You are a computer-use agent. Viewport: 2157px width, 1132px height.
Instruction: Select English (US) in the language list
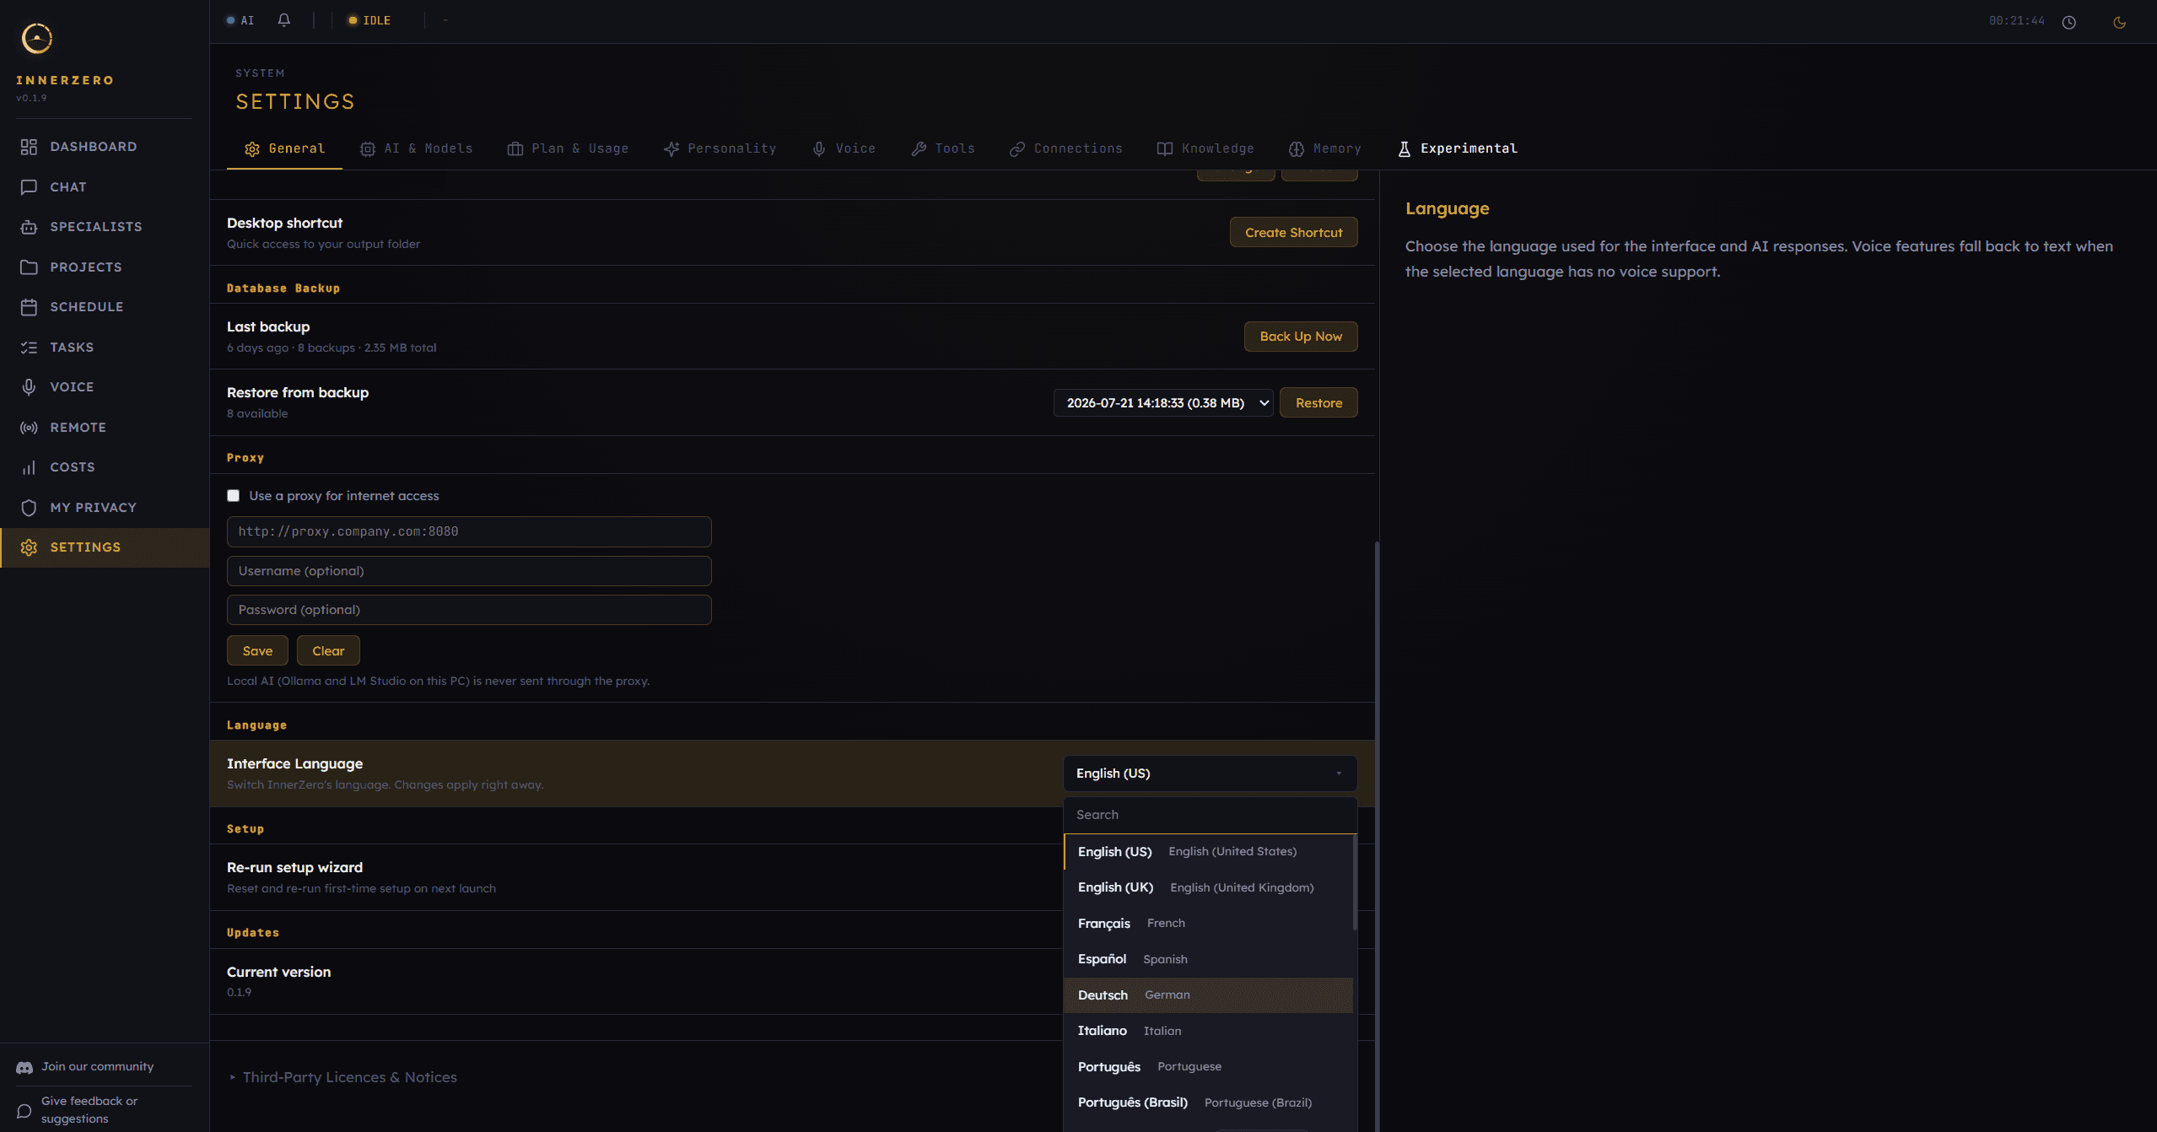tap(1209, 852)
